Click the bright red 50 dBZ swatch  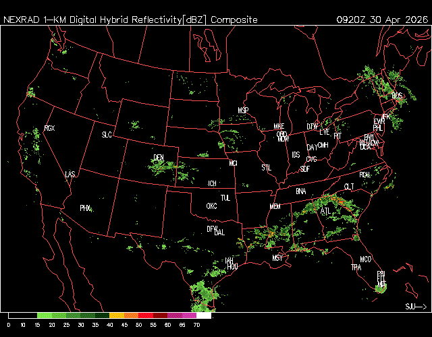146,315
